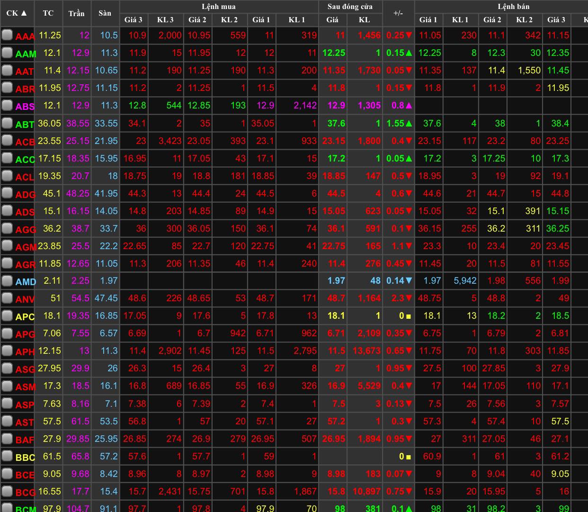Click ABS buy volume 2,142
Image resolution: width=588 pixels, height=512 pixels.
point(305,105)
